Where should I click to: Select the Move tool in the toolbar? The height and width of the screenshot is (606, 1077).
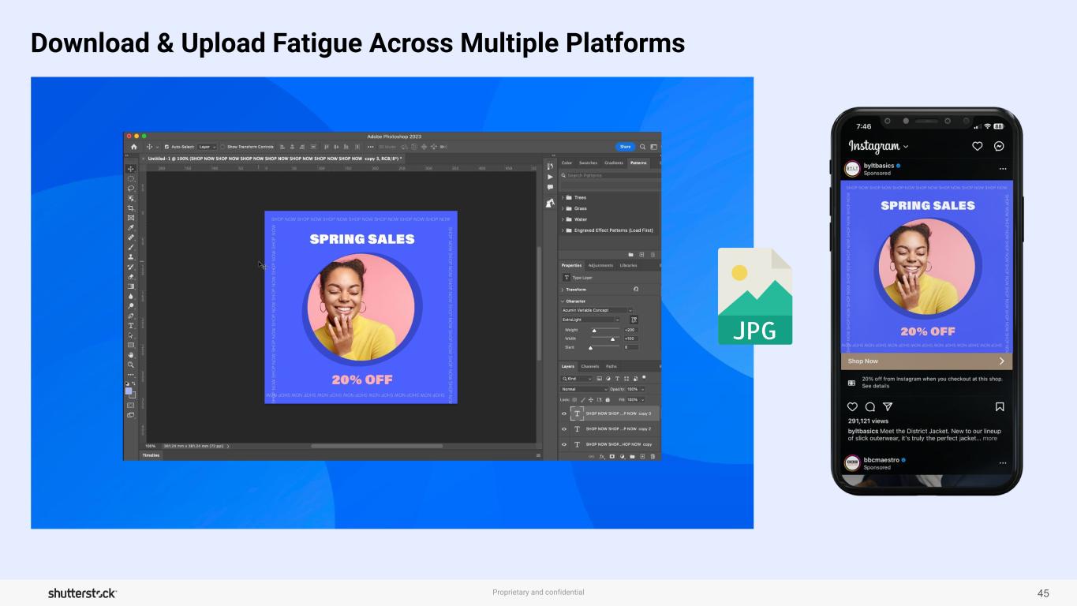131,169
